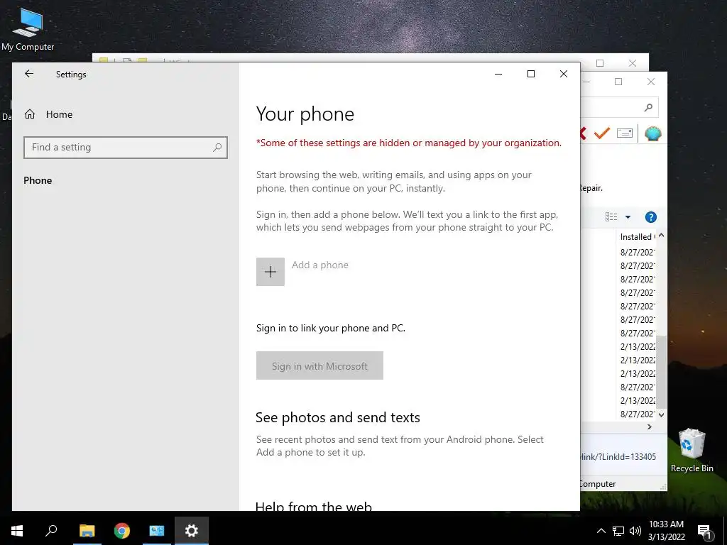Show hidden system tray icons
727x545 pixels.
coord(601,531)
